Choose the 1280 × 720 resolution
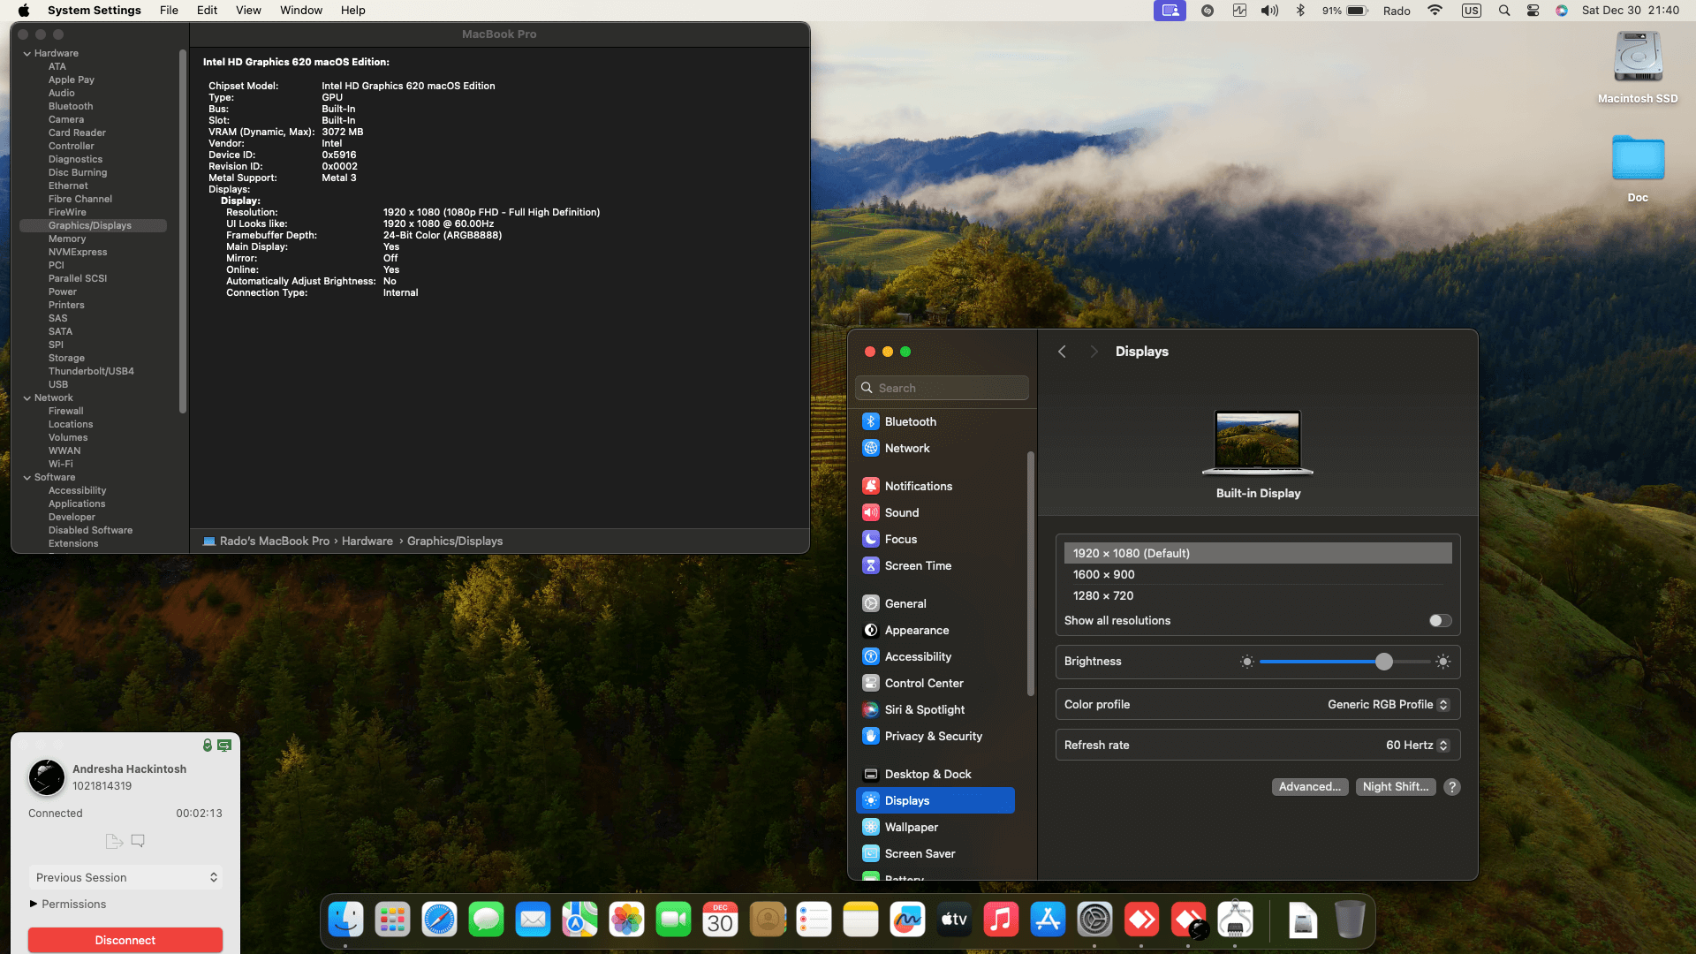 1102,595
